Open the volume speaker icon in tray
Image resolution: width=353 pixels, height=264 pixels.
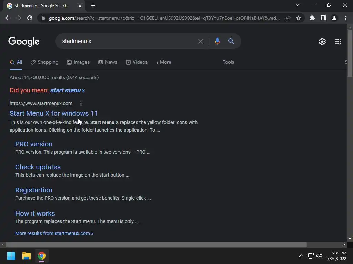(319, 256)
